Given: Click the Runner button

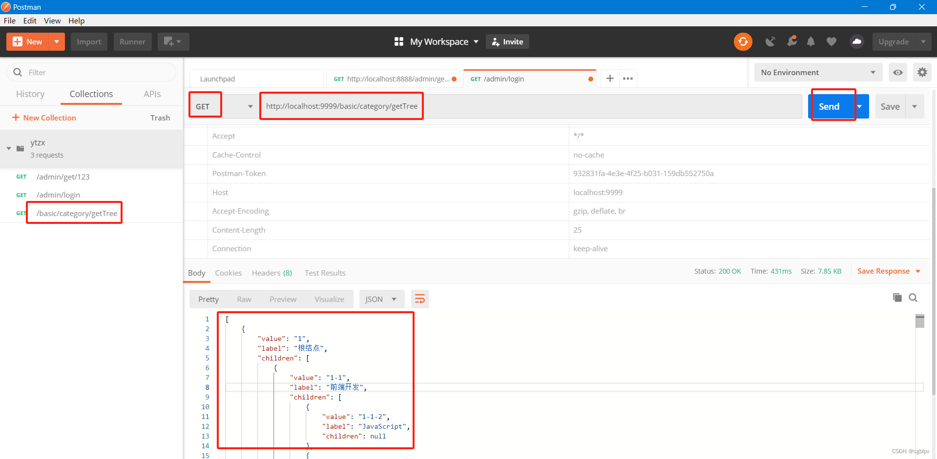Looking at the screenshot, I should pyautogui.click(x=133, y=42).
